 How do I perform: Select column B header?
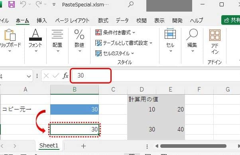click(75, 89)
